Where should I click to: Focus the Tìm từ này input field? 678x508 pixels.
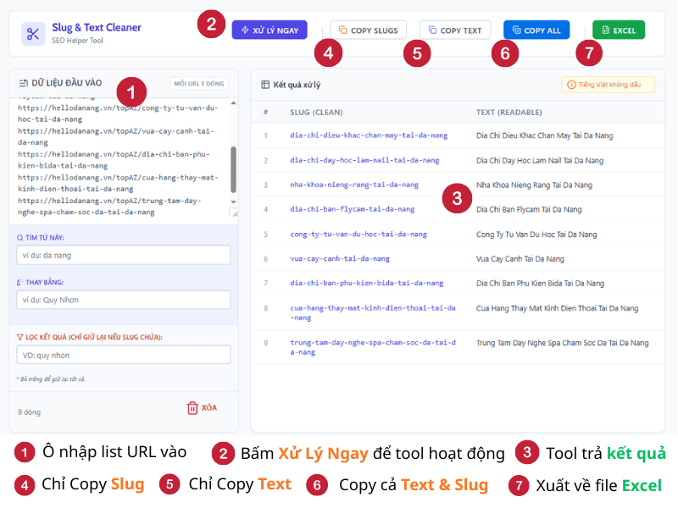tap(124, 256)
